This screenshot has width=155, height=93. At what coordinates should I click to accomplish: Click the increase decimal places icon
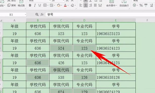[x=151, y=5]
